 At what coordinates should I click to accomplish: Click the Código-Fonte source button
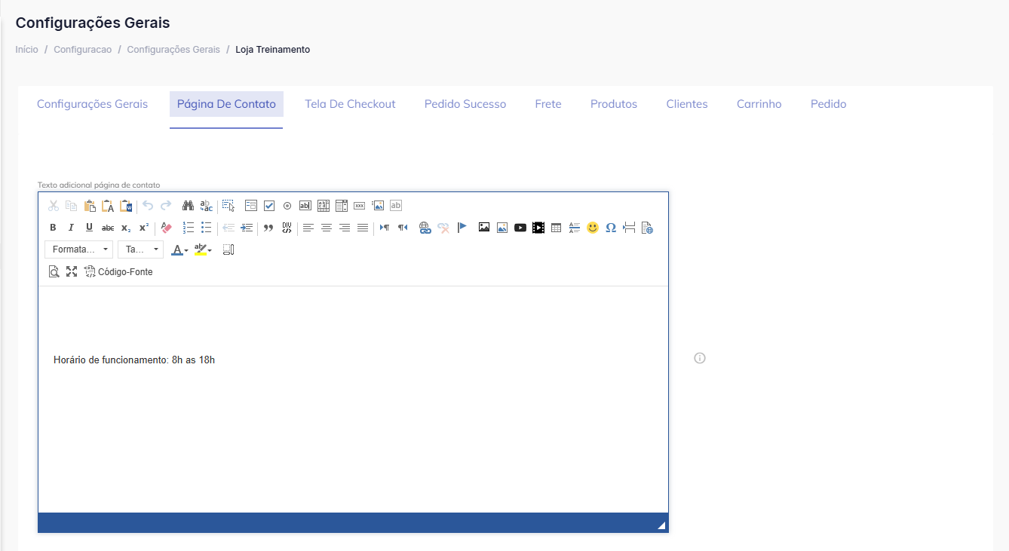[118, 272]
